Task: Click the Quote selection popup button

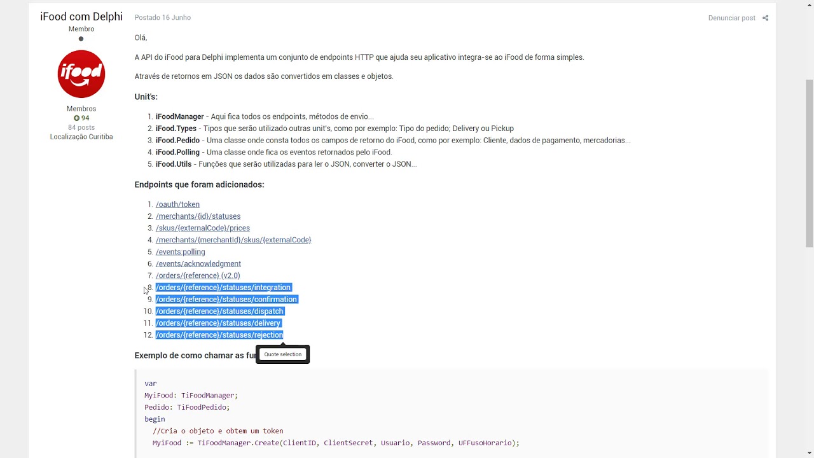Action: click(283, 354)
